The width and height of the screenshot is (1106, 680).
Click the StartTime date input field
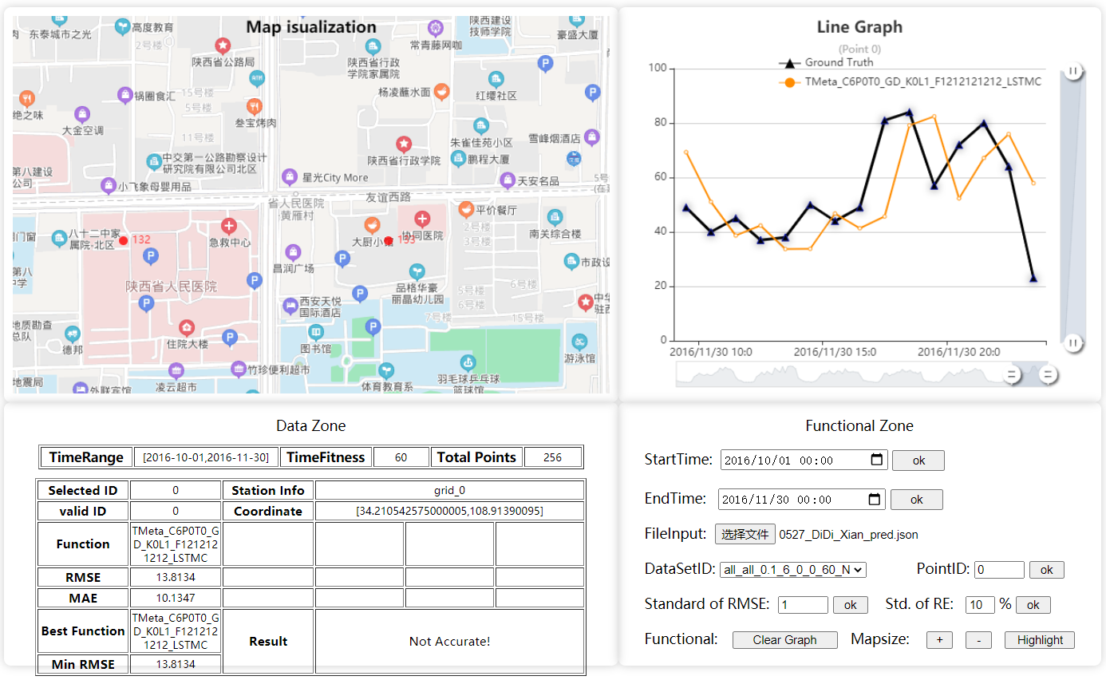click(804, 460)
